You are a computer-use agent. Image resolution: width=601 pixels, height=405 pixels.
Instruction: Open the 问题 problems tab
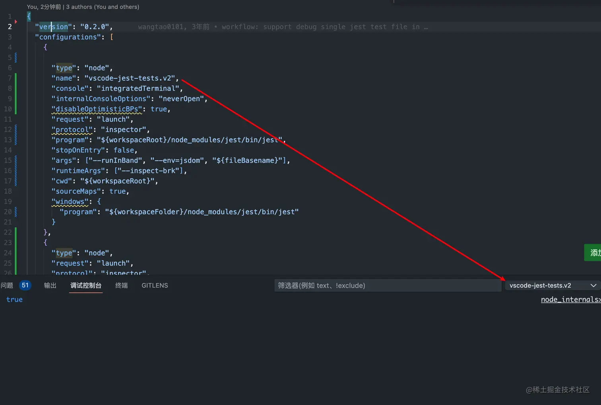pos(7,285)
